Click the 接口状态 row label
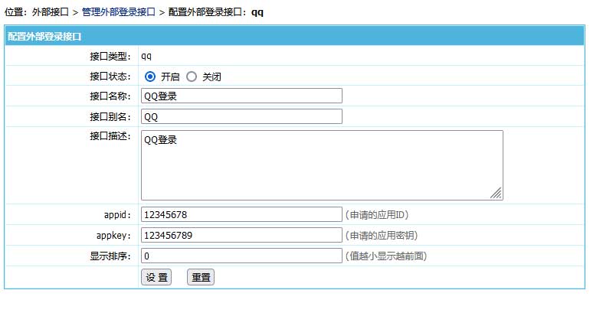 110,77
